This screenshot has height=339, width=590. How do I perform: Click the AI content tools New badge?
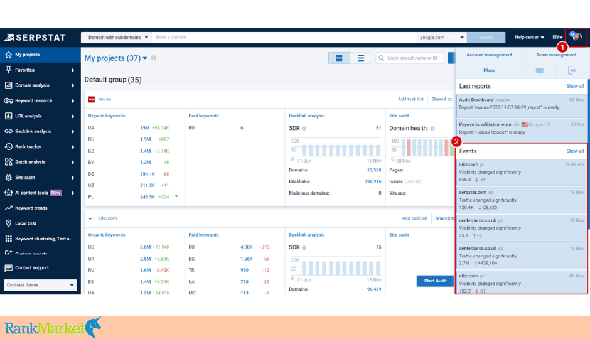coord(56,193)
